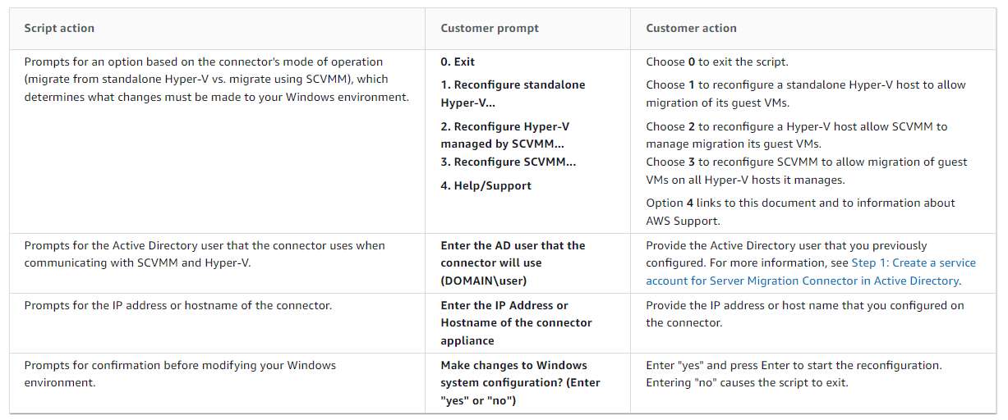The height and width of the screenshot is (420, 1008).
Task: Click 'Provide the IP address or host name' text
Action: [805, 313]
